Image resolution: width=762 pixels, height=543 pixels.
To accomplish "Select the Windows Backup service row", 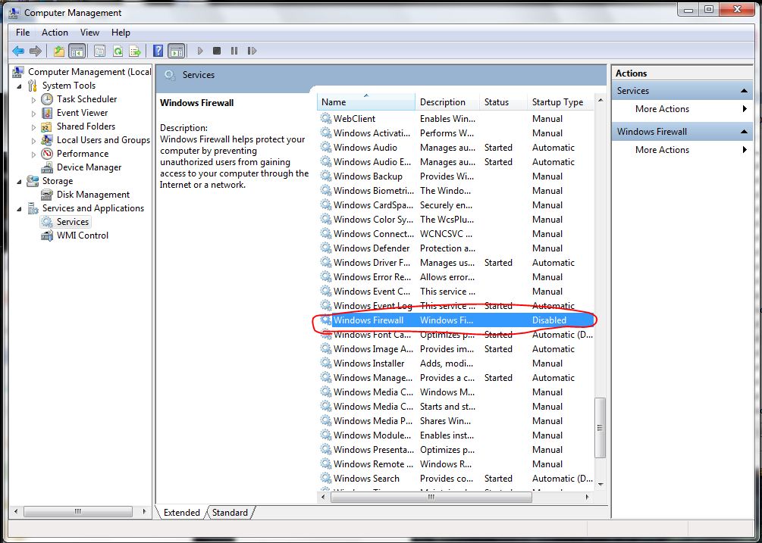I will [x=456, y=176].
